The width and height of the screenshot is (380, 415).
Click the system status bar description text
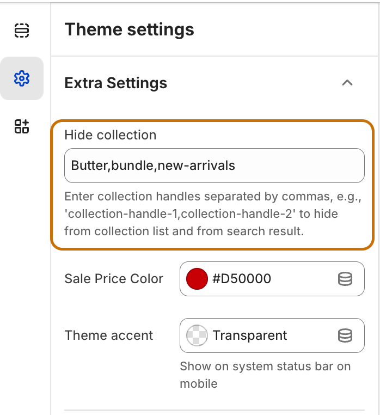coord(265,375)
